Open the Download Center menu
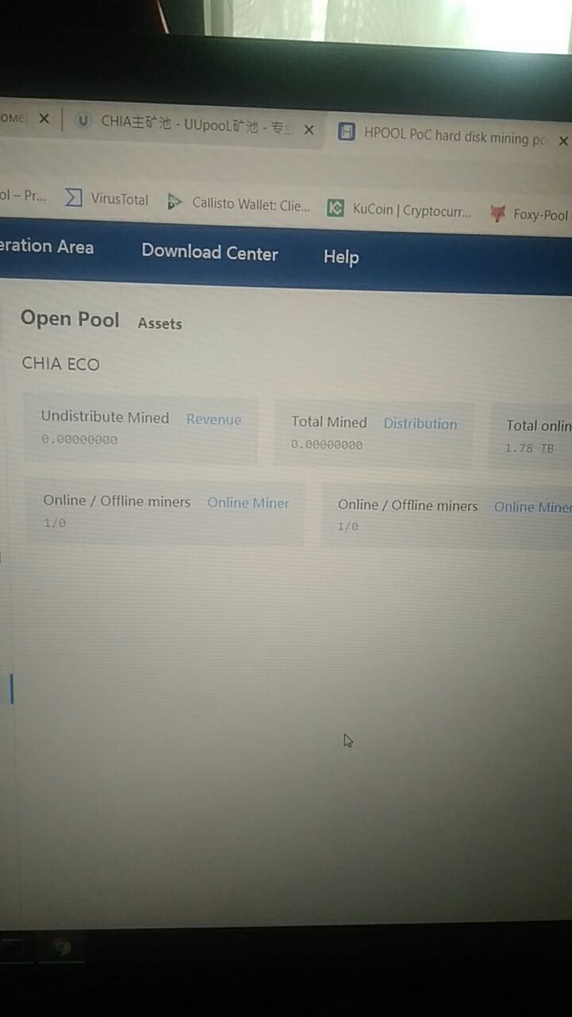 coord(210,253)
